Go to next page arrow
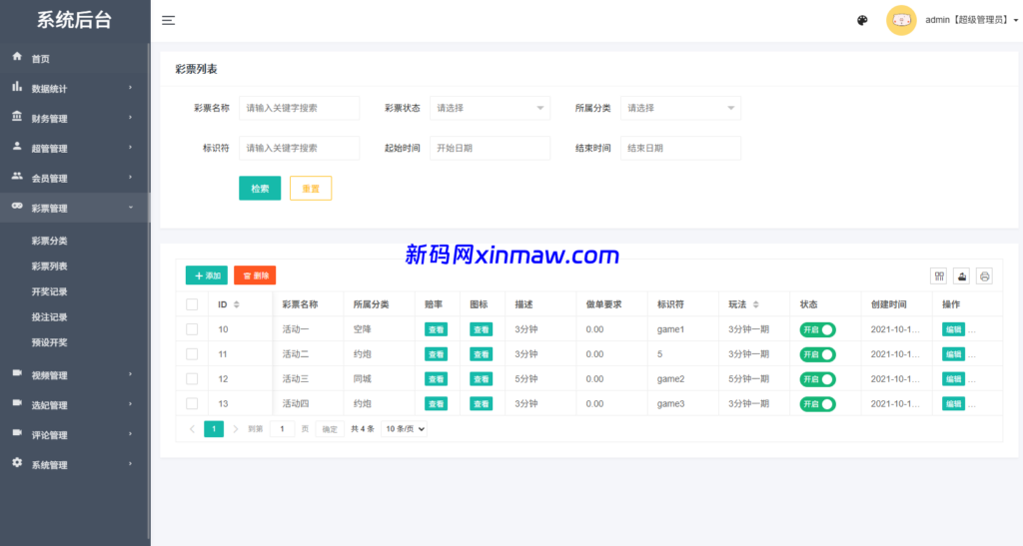Image resolution: width=1023 pixels, height=546 pixels. point(236,429)
